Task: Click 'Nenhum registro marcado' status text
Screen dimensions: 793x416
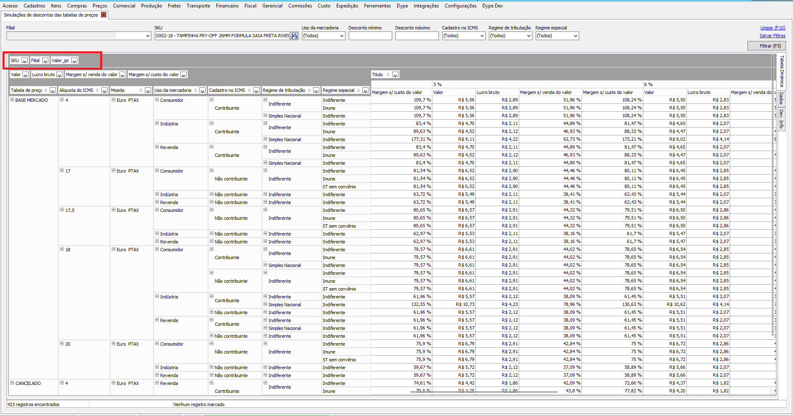Action: (x=199, y=404)
